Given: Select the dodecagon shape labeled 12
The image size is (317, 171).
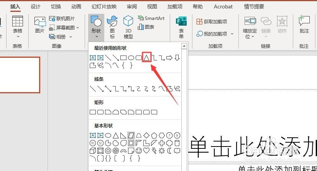Looking at the screenshot, I should tap(100, 143).
